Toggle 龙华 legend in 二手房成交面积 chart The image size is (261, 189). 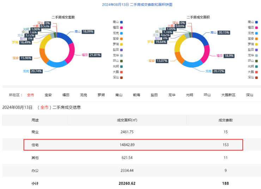coord(253,55)
